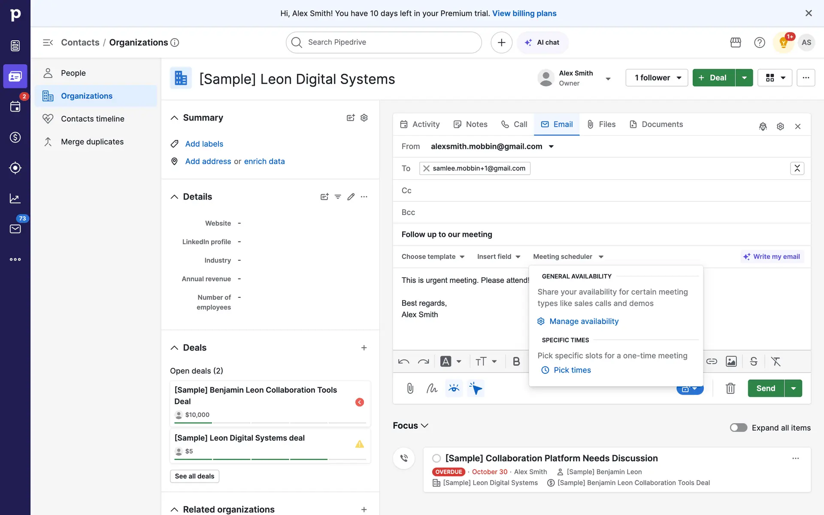
Task: Insert signature using the signature icon
Action: tap(432, 388)
